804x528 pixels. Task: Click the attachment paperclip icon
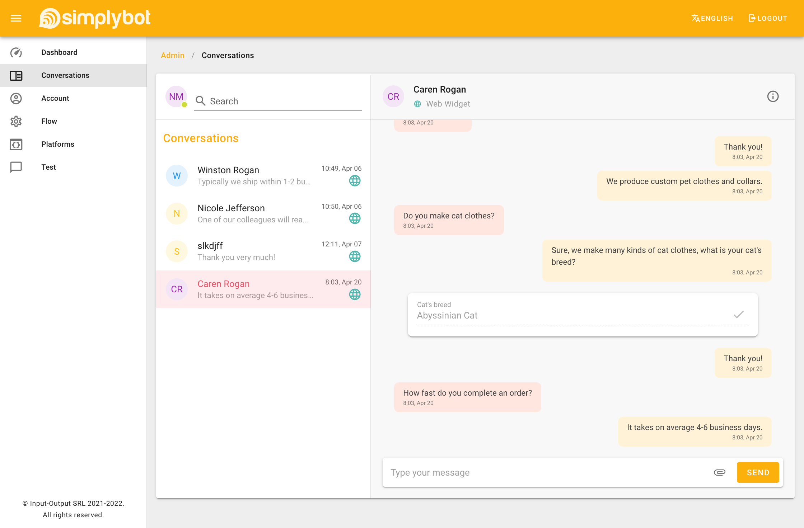tap(720, 472)
